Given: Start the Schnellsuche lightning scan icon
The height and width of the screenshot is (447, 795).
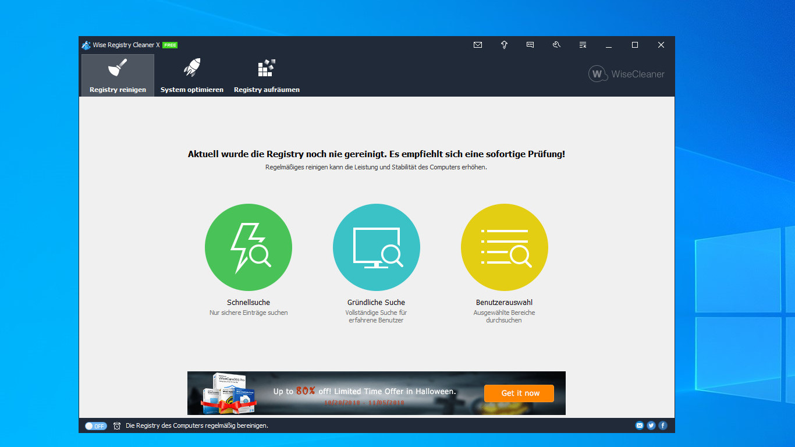Looking at the screenshot, I should [x=249, y=247].
